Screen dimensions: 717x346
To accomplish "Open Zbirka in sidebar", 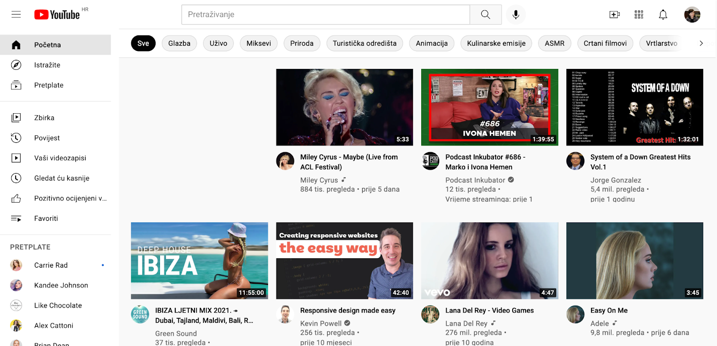I will tap(56, 118).
